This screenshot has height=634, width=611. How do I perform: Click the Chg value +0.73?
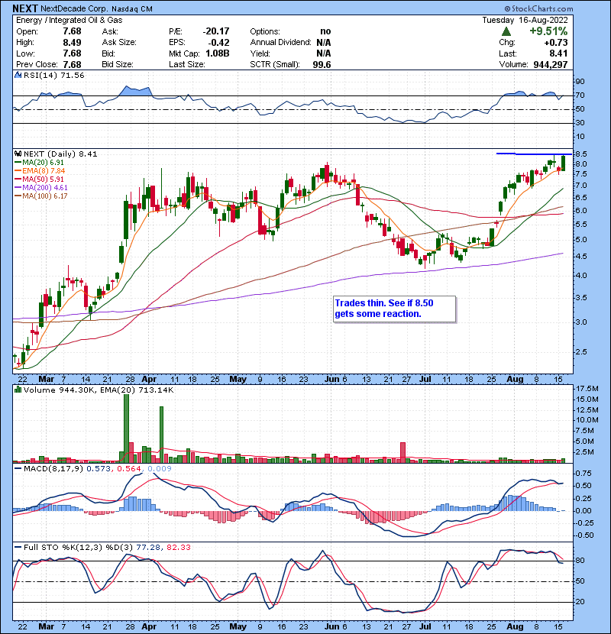click(x=555, y=43)
